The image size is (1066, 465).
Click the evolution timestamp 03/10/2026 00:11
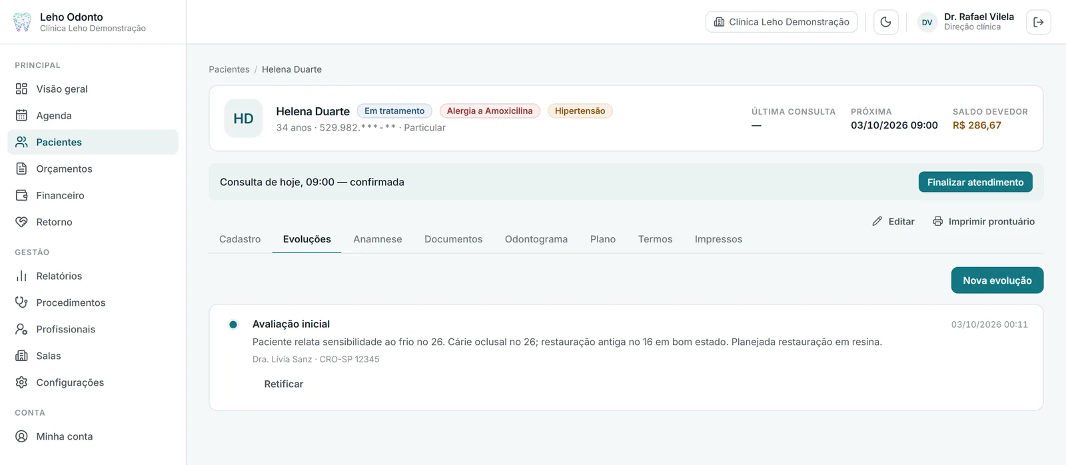[989, 324]
